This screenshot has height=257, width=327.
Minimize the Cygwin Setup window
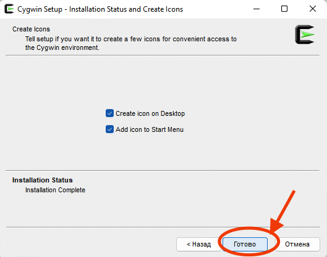click(257, 9)
